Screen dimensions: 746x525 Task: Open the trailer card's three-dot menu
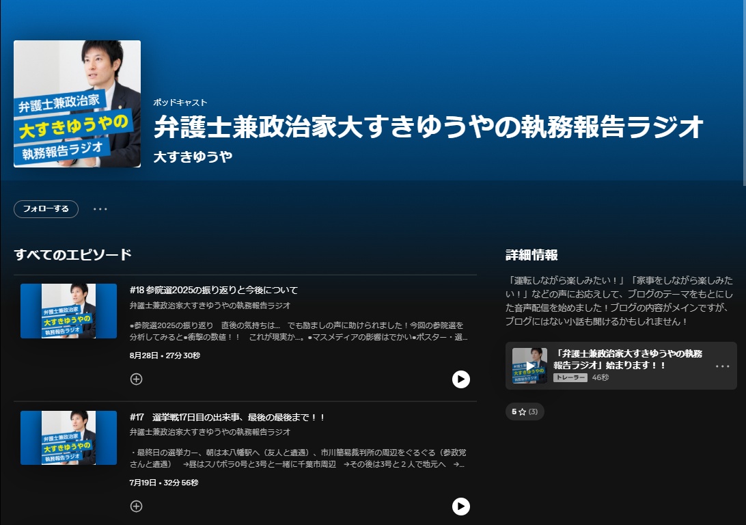click(x=723, y=366)
